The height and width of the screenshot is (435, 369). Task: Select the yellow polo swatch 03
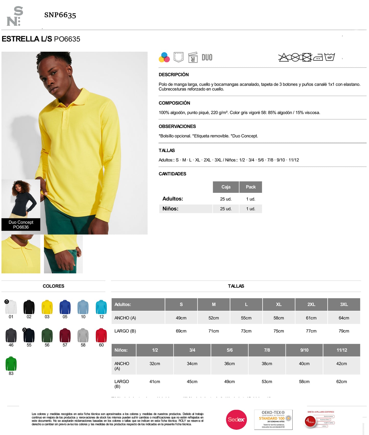click(47, 307)
